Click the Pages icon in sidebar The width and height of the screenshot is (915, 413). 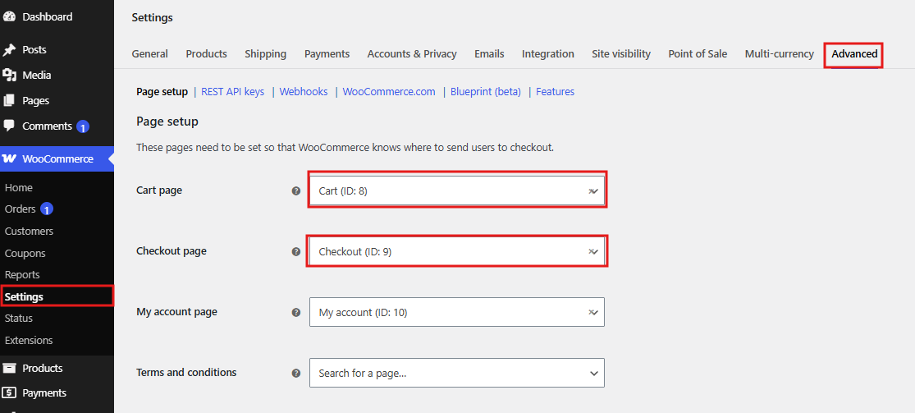pyautogui.click(x=9, y=100)
